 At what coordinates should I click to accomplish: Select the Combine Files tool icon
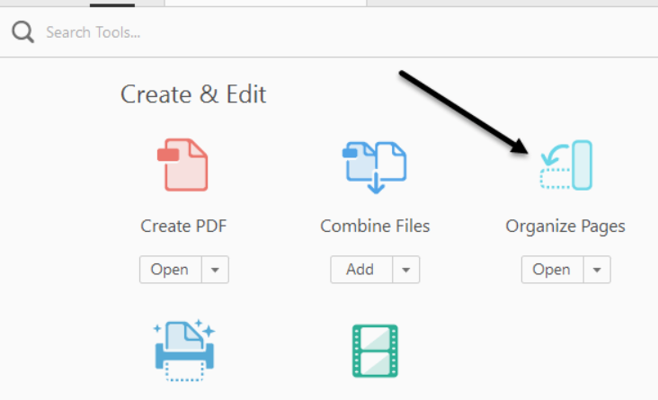pos(375,166)
